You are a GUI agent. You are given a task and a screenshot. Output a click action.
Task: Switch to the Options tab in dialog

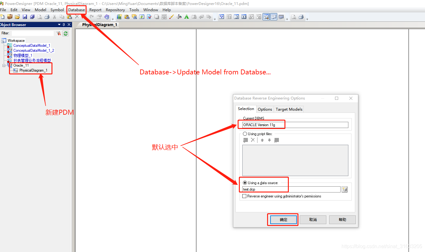tap(265, 109)
